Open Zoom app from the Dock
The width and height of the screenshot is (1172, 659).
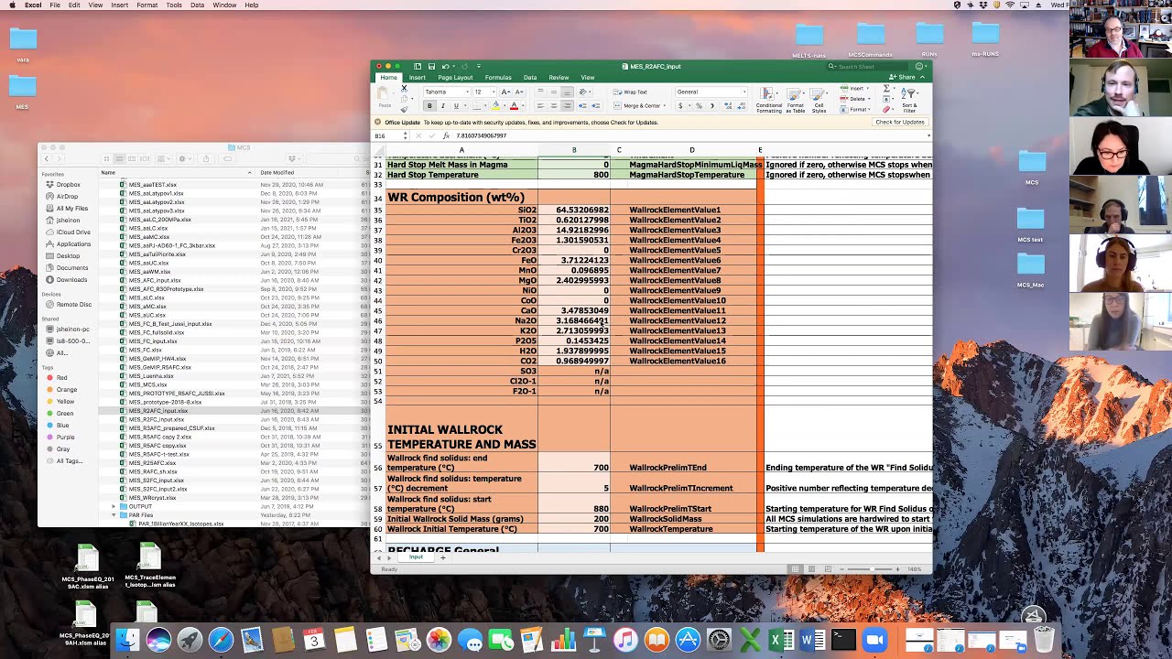point(874,640)
